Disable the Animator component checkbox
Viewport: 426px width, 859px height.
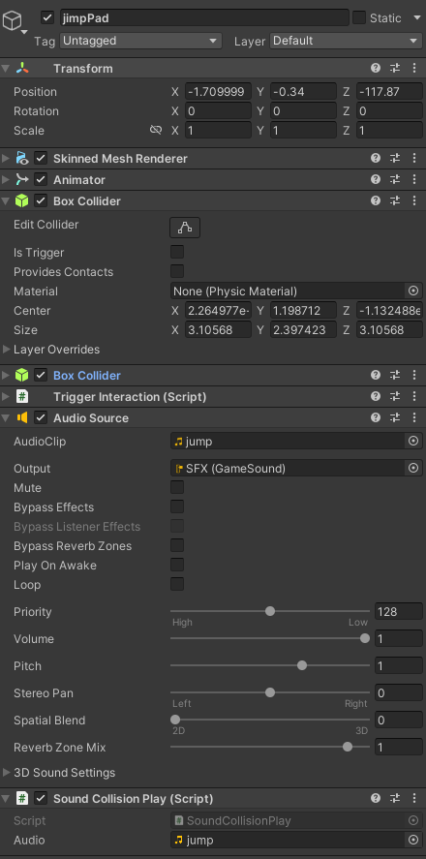(x=41, y=180)
